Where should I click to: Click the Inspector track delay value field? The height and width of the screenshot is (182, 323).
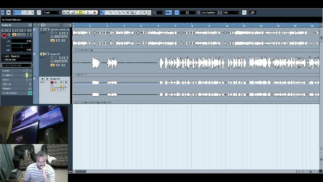point(21,50)
